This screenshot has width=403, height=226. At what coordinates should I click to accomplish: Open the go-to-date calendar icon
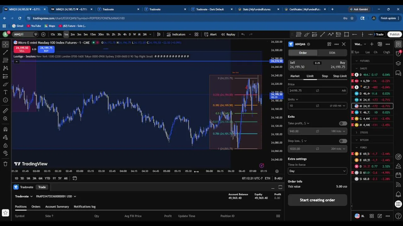pos(75,178)
